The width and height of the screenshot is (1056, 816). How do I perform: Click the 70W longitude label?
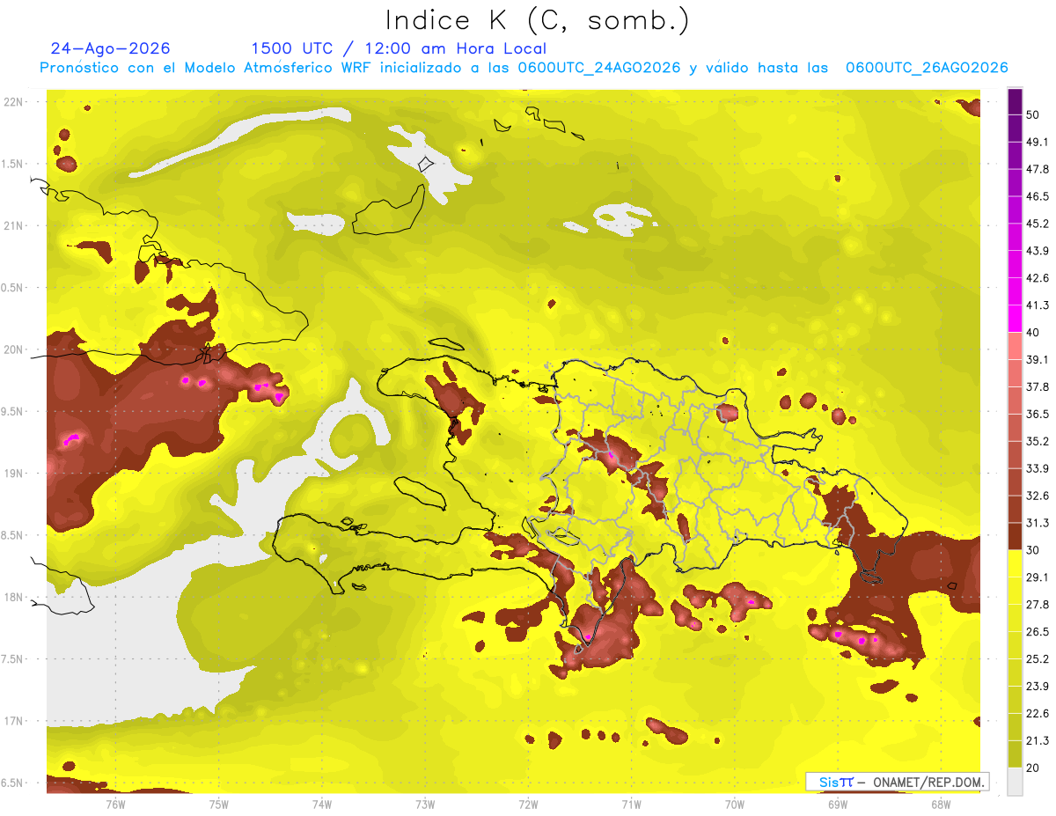coord(734,804)
